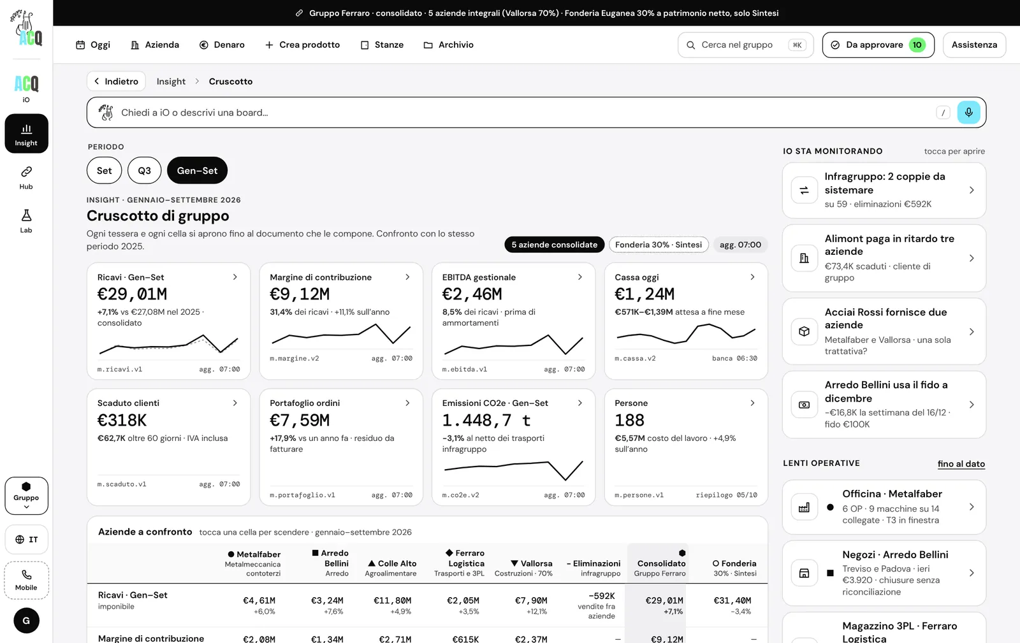Click the microphone voice input button
The image size is (1020, 643).
pyautogui.click(x=968, y=113)
